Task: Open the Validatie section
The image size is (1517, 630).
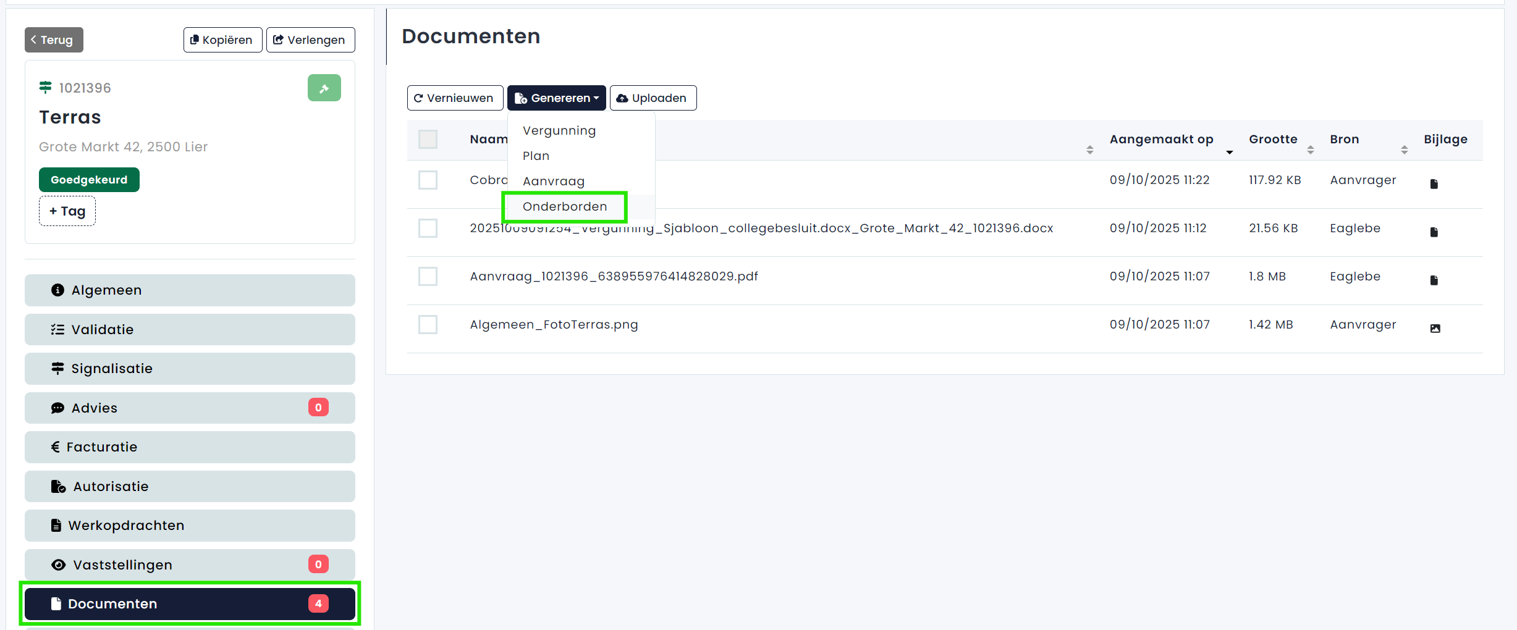Action: (x=190, y=329)
